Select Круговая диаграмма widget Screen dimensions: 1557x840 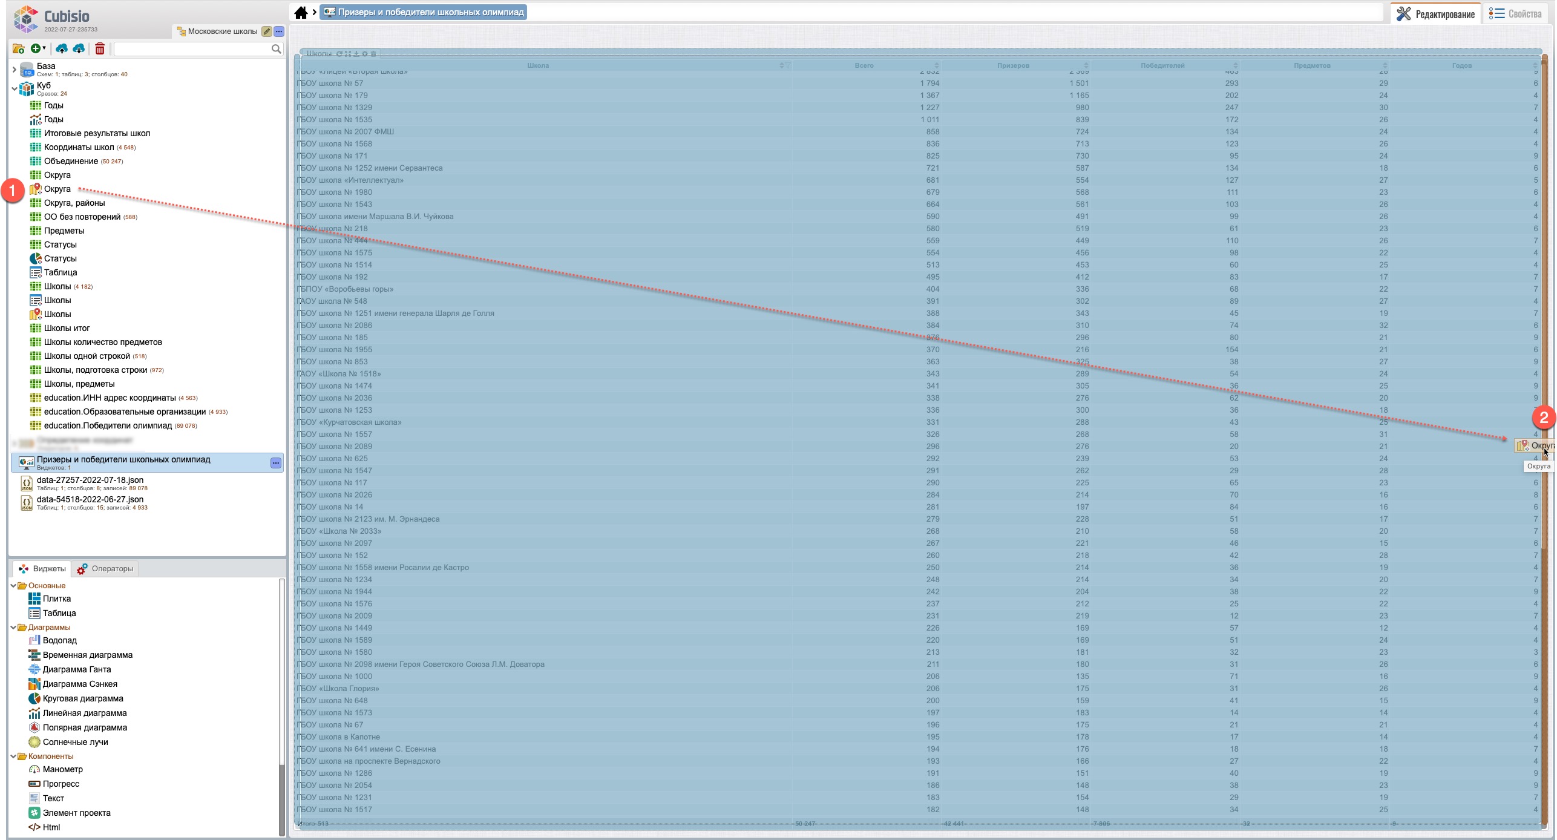coord(82,698)
